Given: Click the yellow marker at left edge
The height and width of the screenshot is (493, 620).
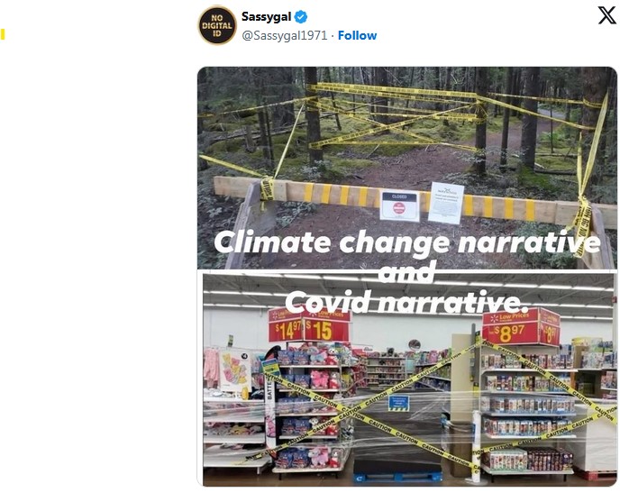Looking at the screenshot, I should [3, 35].
